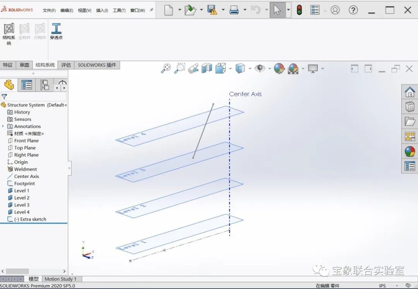Open the File (文件) menu
Image resolution: width=418 pixels, height=289 pixels.
coord(49,10)
